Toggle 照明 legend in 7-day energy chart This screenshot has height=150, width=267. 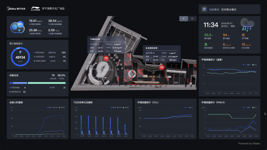point(113,108)
